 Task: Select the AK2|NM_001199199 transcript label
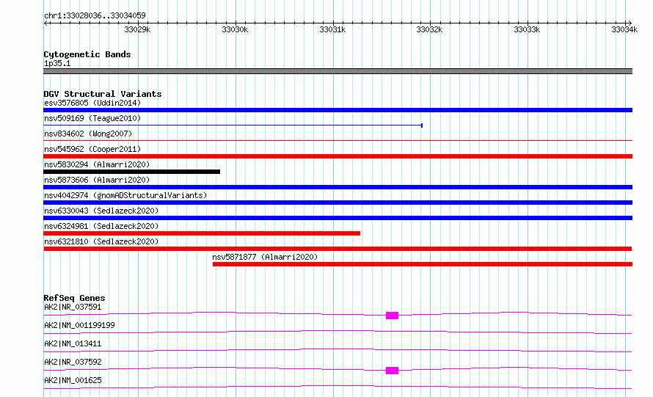(79, 325)
